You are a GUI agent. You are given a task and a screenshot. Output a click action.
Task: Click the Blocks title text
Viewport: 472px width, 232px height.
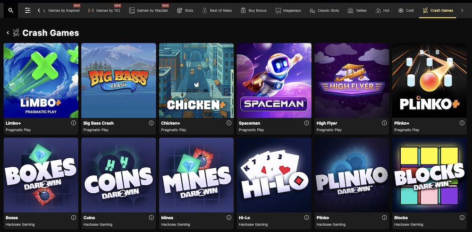[401, 217]
